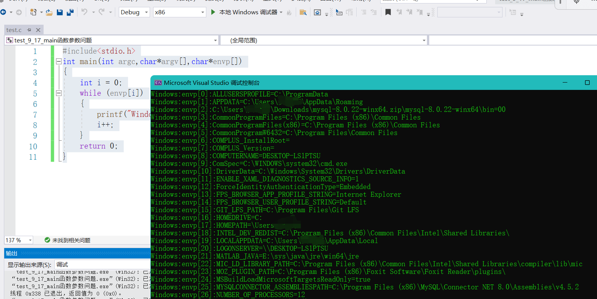Open the navigate backward history dropdown
Image resolution: width=597 pixels, height=299 pixels.
pyautogui.click(x=10, y=12)
